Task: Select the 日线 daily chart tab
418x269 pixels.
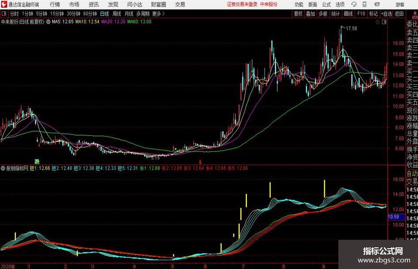Action: click(x=104, y=14)
